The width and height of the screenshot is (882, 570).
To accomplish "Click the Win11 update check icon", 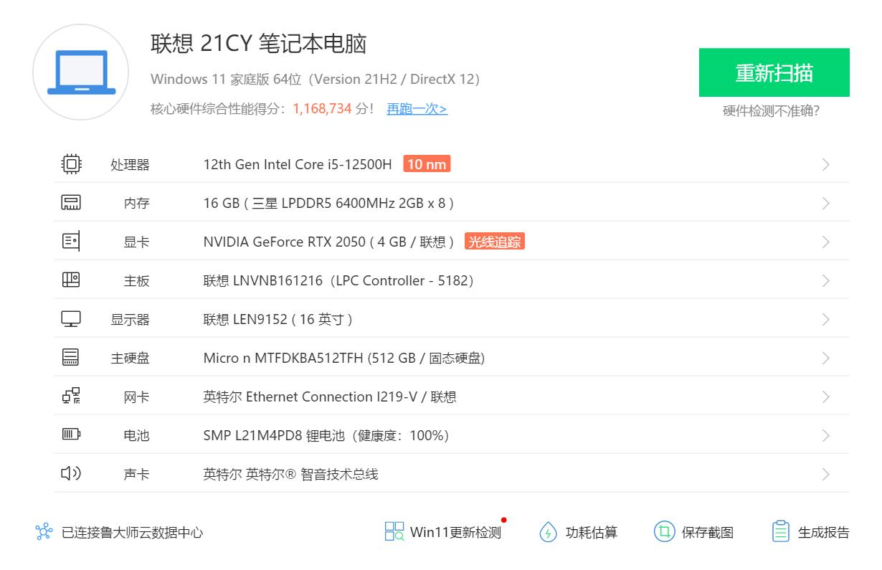I will pos(394,531).
